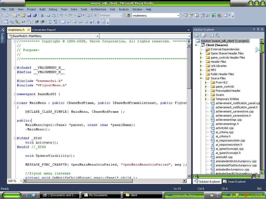
Task: Expand the Header Files folder
Action: pos(201,62)
